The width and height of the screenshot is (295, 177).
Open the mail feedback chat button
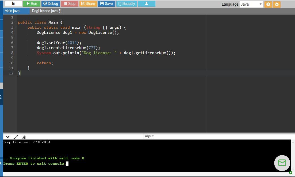pyautogui.click(x=282, y=163)
